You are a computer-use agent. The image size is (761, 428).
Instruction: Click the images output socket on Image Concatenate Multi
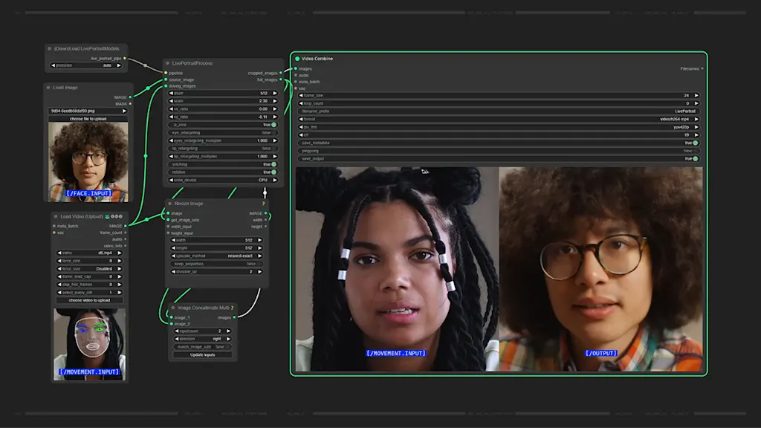tap(235, 317)
